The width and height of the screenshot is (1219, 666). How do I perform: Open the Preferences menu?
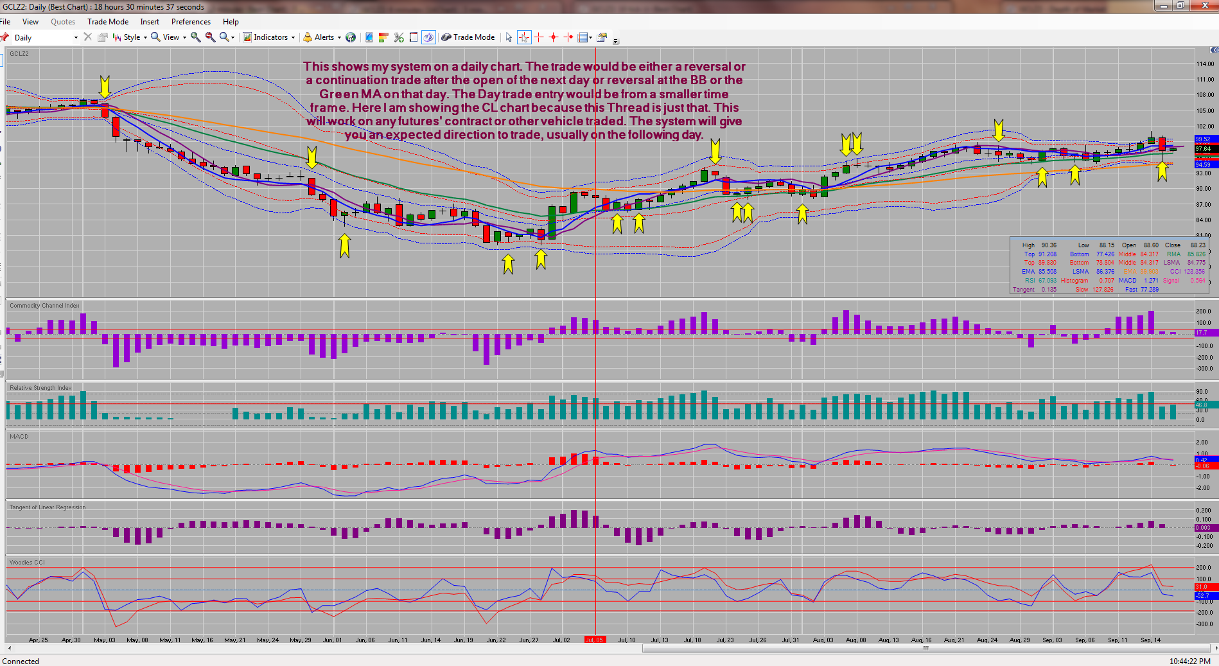coord(191,22)
